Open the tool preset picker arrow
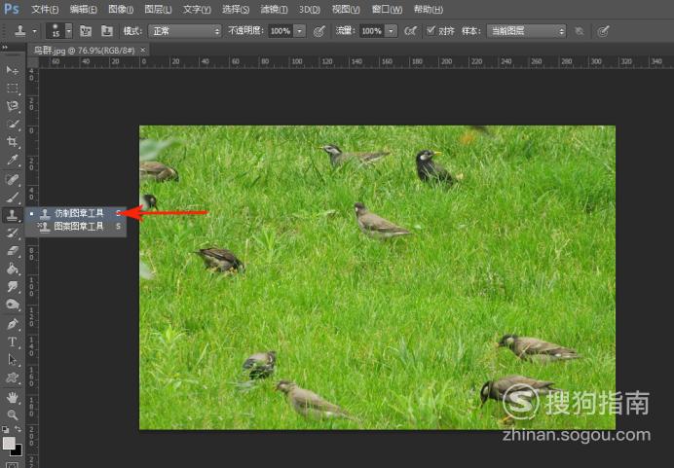Viewport: 674px width, 468px height. [35, 31]
